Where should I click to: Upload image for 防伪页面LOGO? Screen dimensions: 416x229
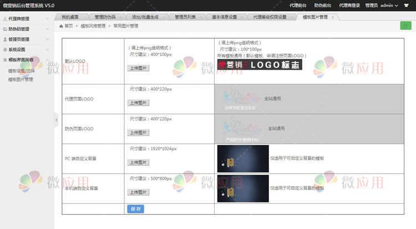coord(138,133)
